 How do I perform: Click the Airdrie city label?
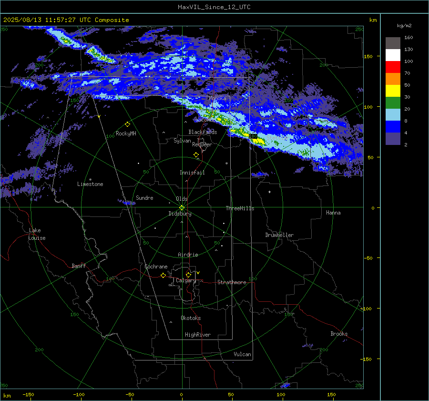click(x=188, y=255)
